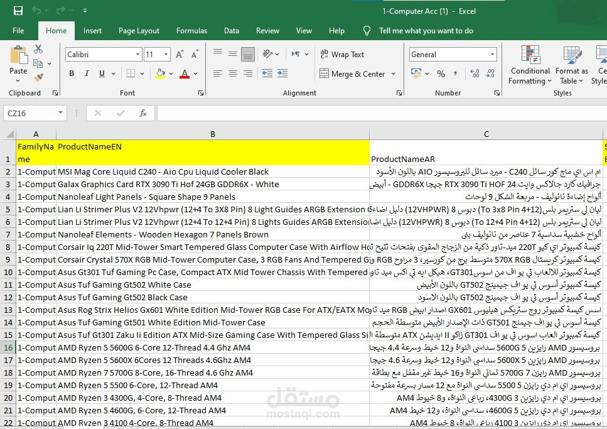The image size is (607, 429).
Task: Decrease font size
Action: click(x=195, y=55)
